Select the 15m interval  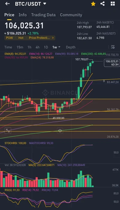pyautogui.click(x=20, y=47)
